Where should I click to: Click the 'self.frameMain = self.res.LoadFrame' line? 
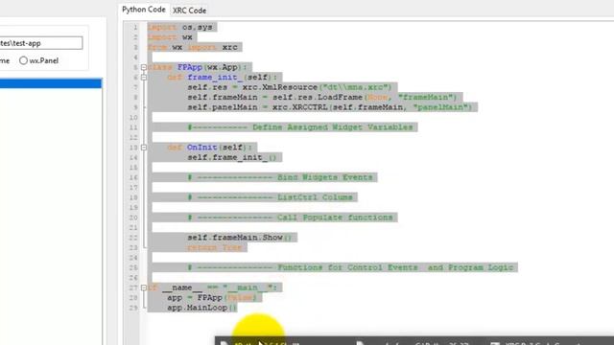coord(322,98)
